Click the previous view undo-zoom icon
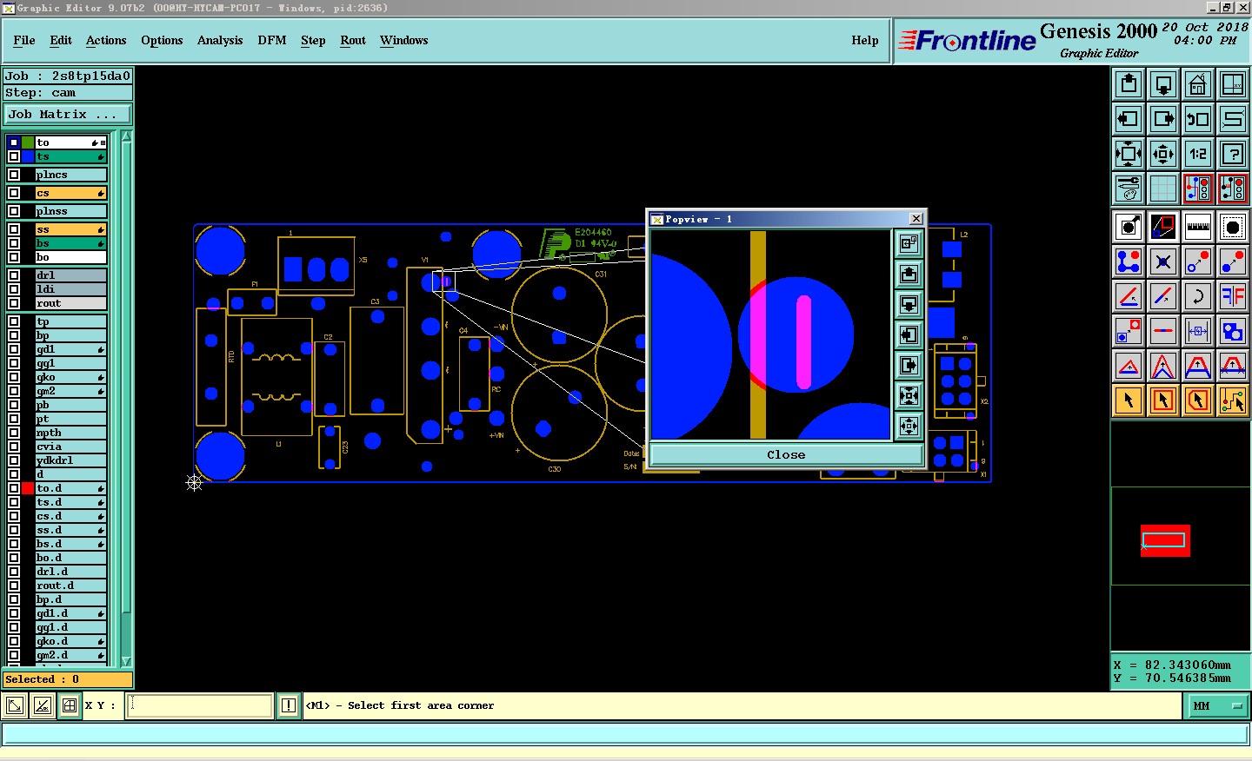Image resolution: width=1252 pixels, height=761 pixels. coord(1198,119)
